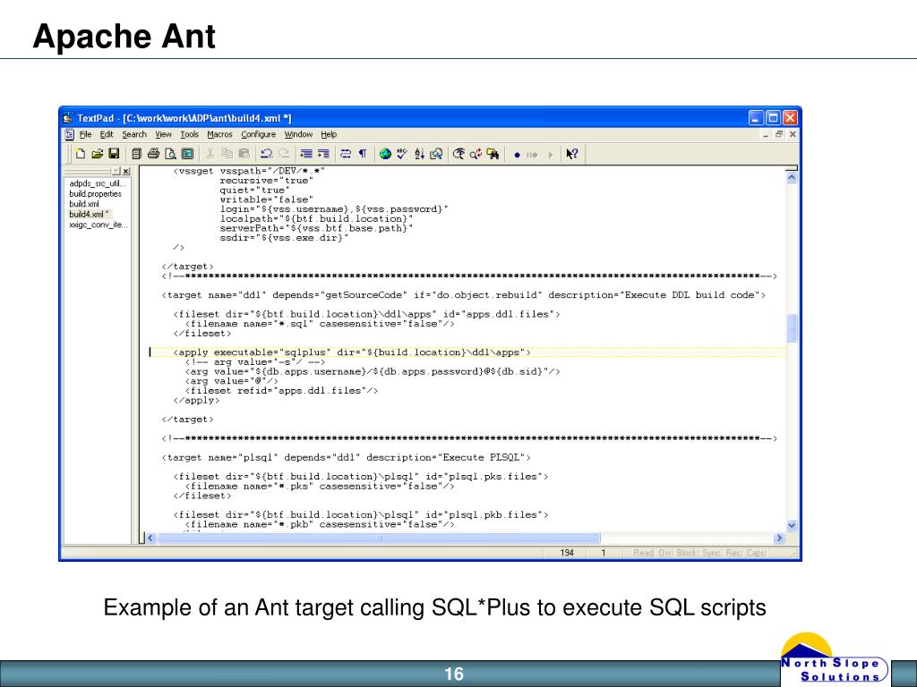Open the View menu
The width and height of the screenshot is (917, 687).
pyautogui.click(x=163, y=134)
